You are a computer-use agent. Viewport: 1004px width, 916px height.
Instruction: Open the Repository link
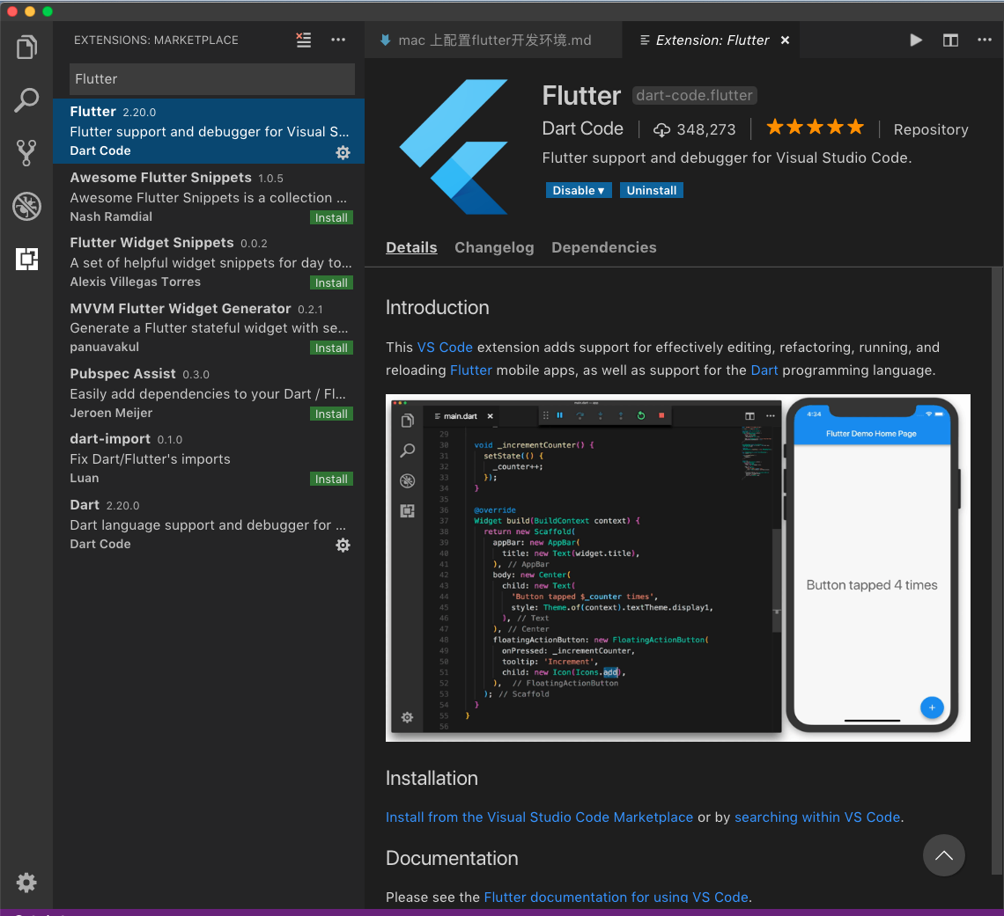[930, 129]
